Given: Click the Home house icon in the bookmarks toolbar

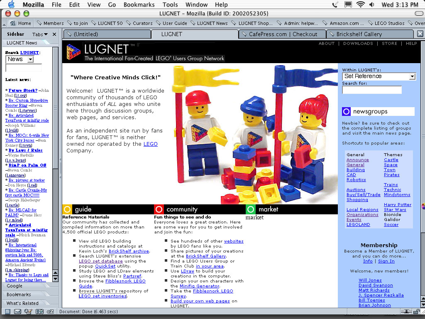Looking at the screenshot, I should click(13, 23).
